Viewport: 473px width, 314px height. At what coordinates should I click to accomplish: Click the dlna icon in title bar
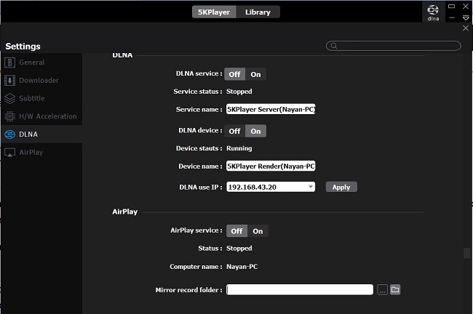[x=433, y=12]
